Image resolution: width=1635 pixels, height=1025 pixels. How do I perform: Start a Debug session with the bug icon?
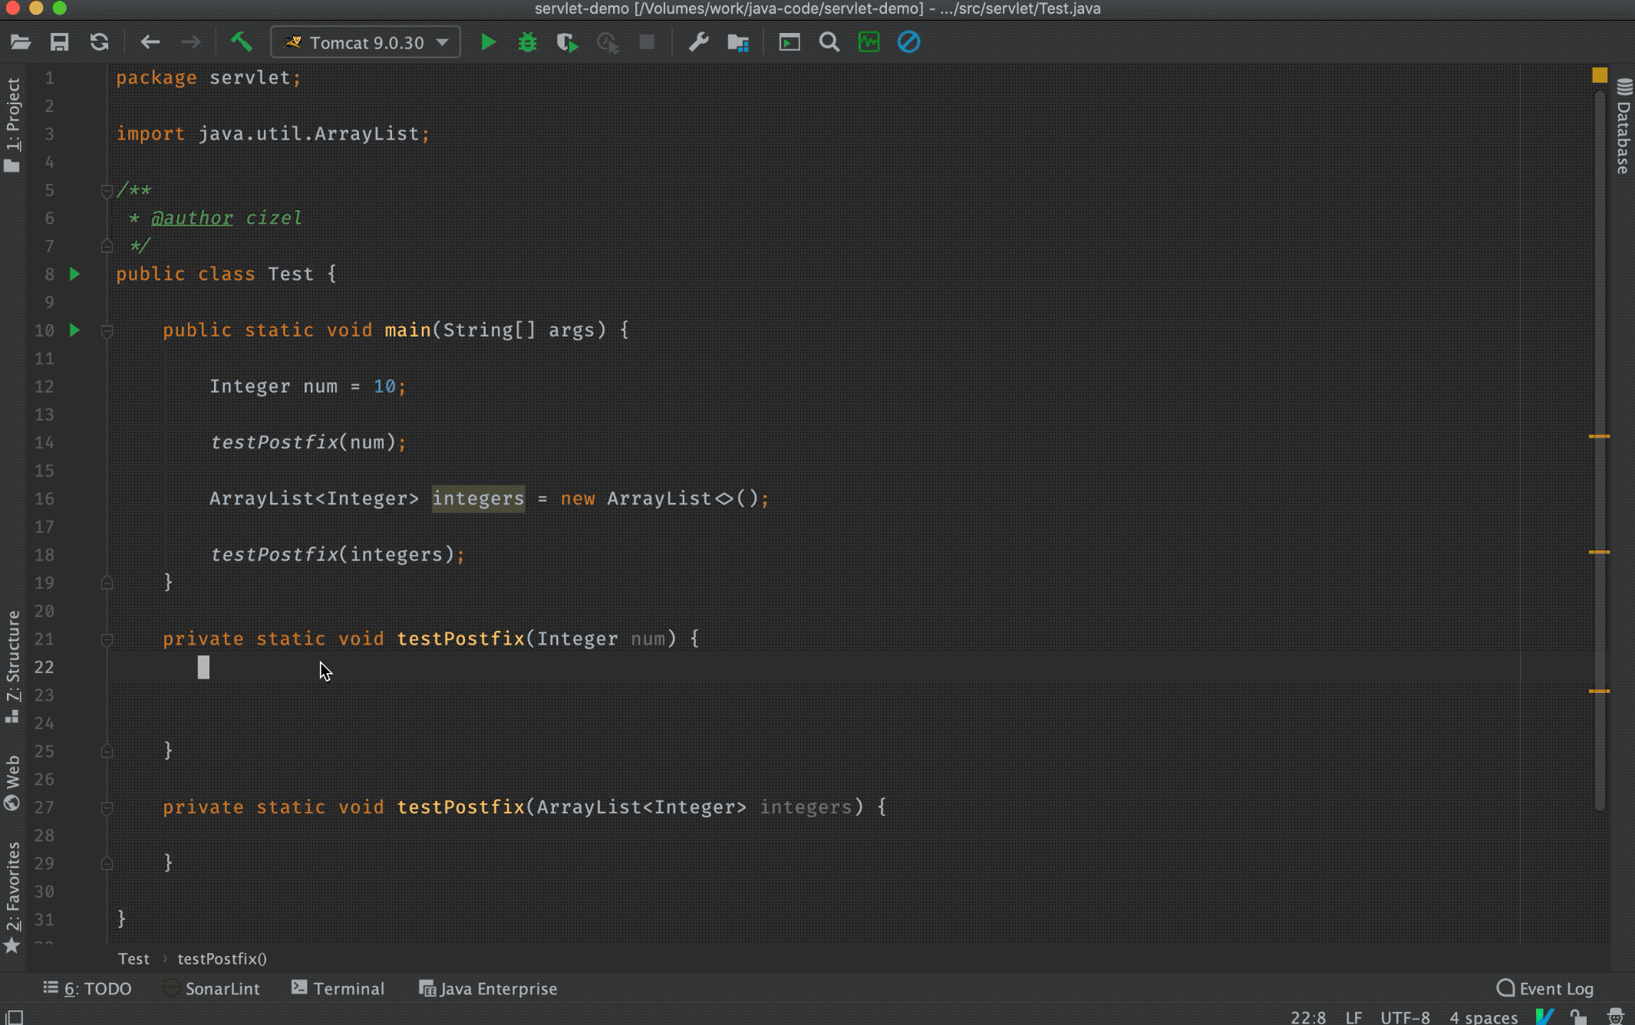point(527,42)
